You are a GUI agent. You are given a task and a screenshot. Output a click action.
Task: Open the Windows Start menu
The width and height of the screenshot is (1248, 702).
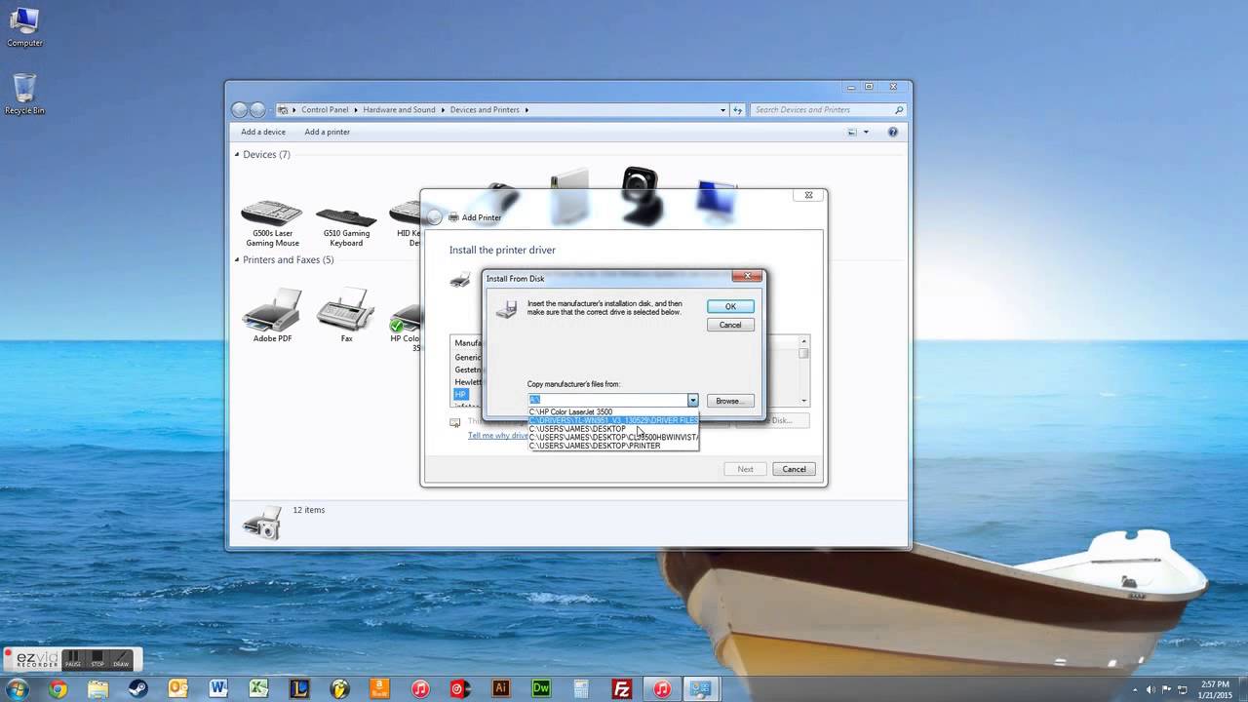17,689
